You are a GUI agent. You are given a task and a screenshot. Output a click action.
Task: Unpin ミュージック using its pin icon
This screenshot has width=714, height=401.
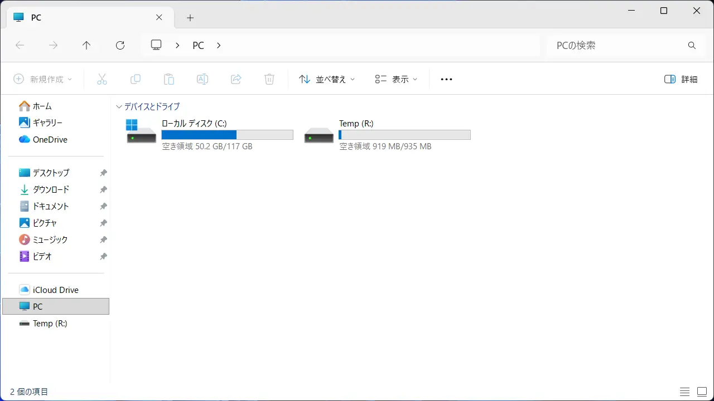click(x=103, y=239)
